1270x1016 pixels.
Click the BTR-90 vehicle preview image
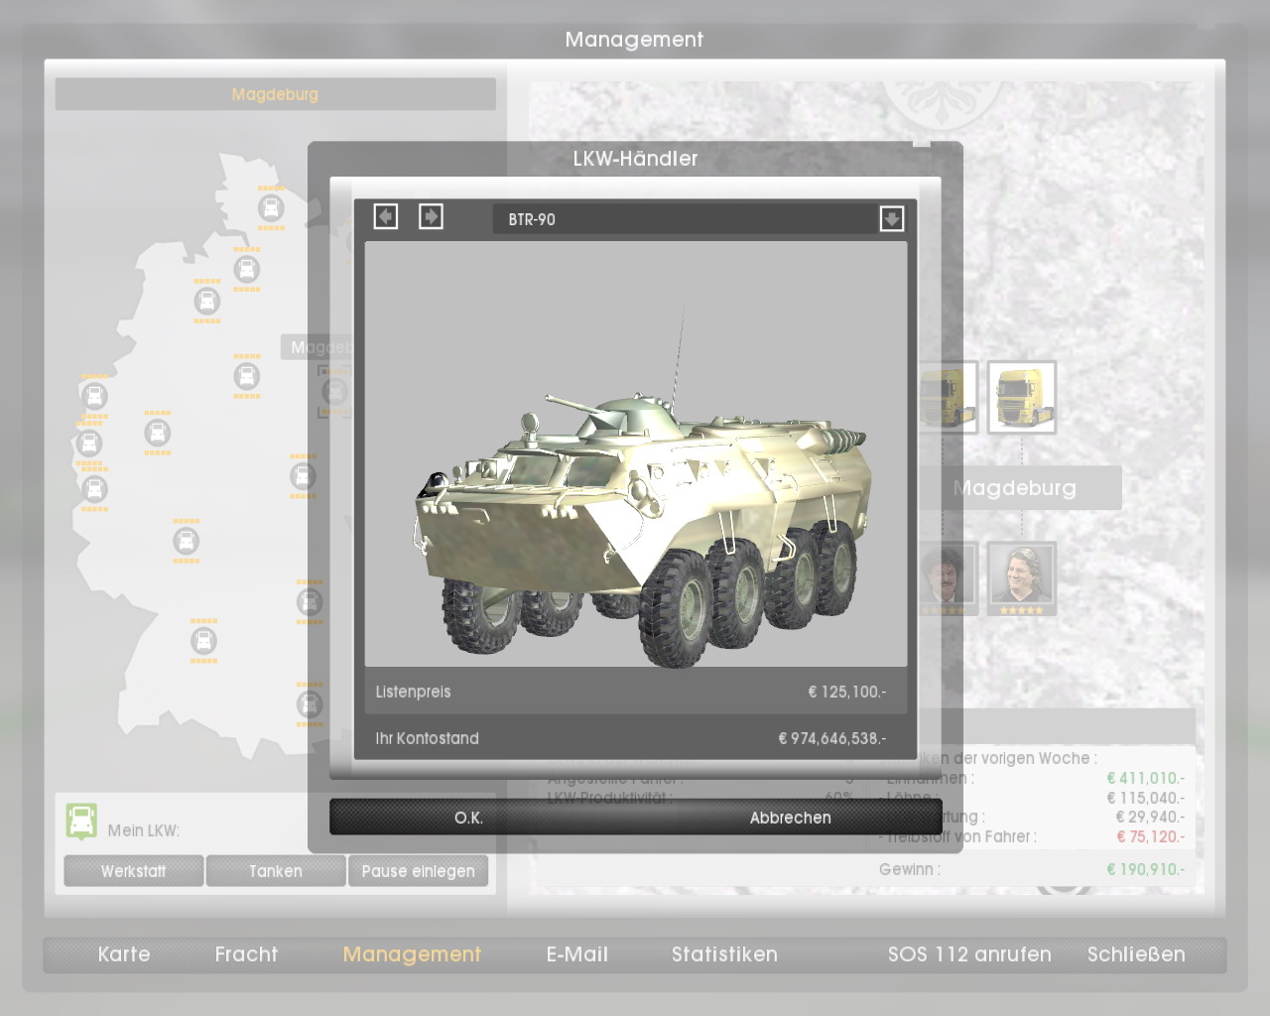point(636,453)
